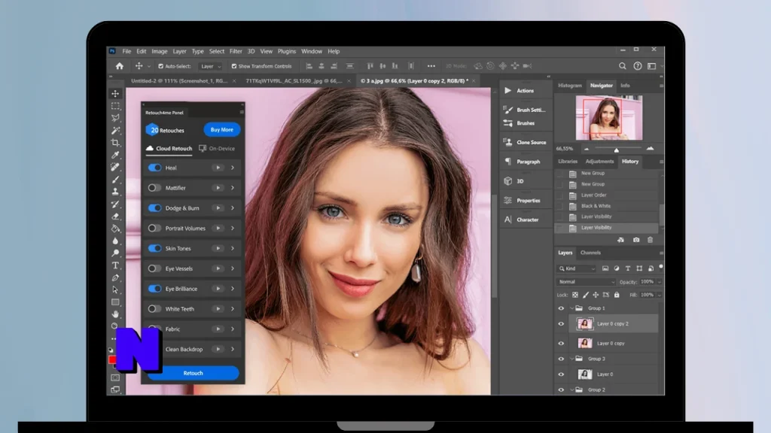
Task: Select the Type tool
Action: (x=115, y=265)
